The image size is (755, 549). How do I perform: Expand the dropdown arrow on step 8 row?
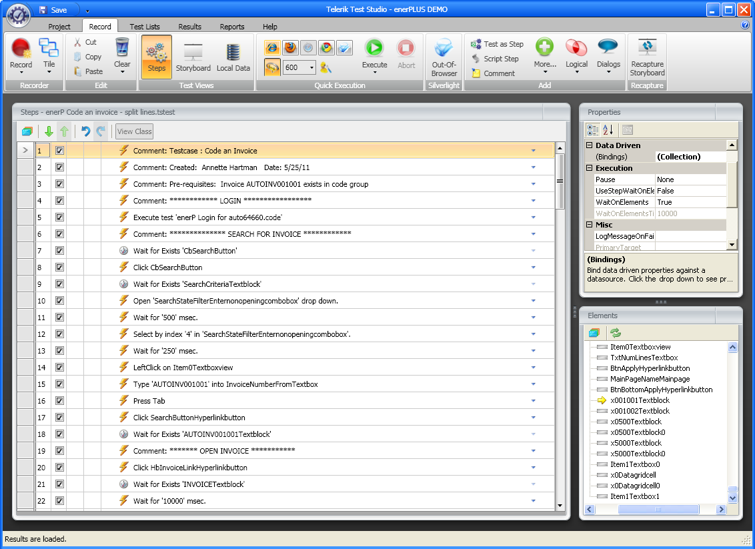pyautogui.click(x=533, y=267)
